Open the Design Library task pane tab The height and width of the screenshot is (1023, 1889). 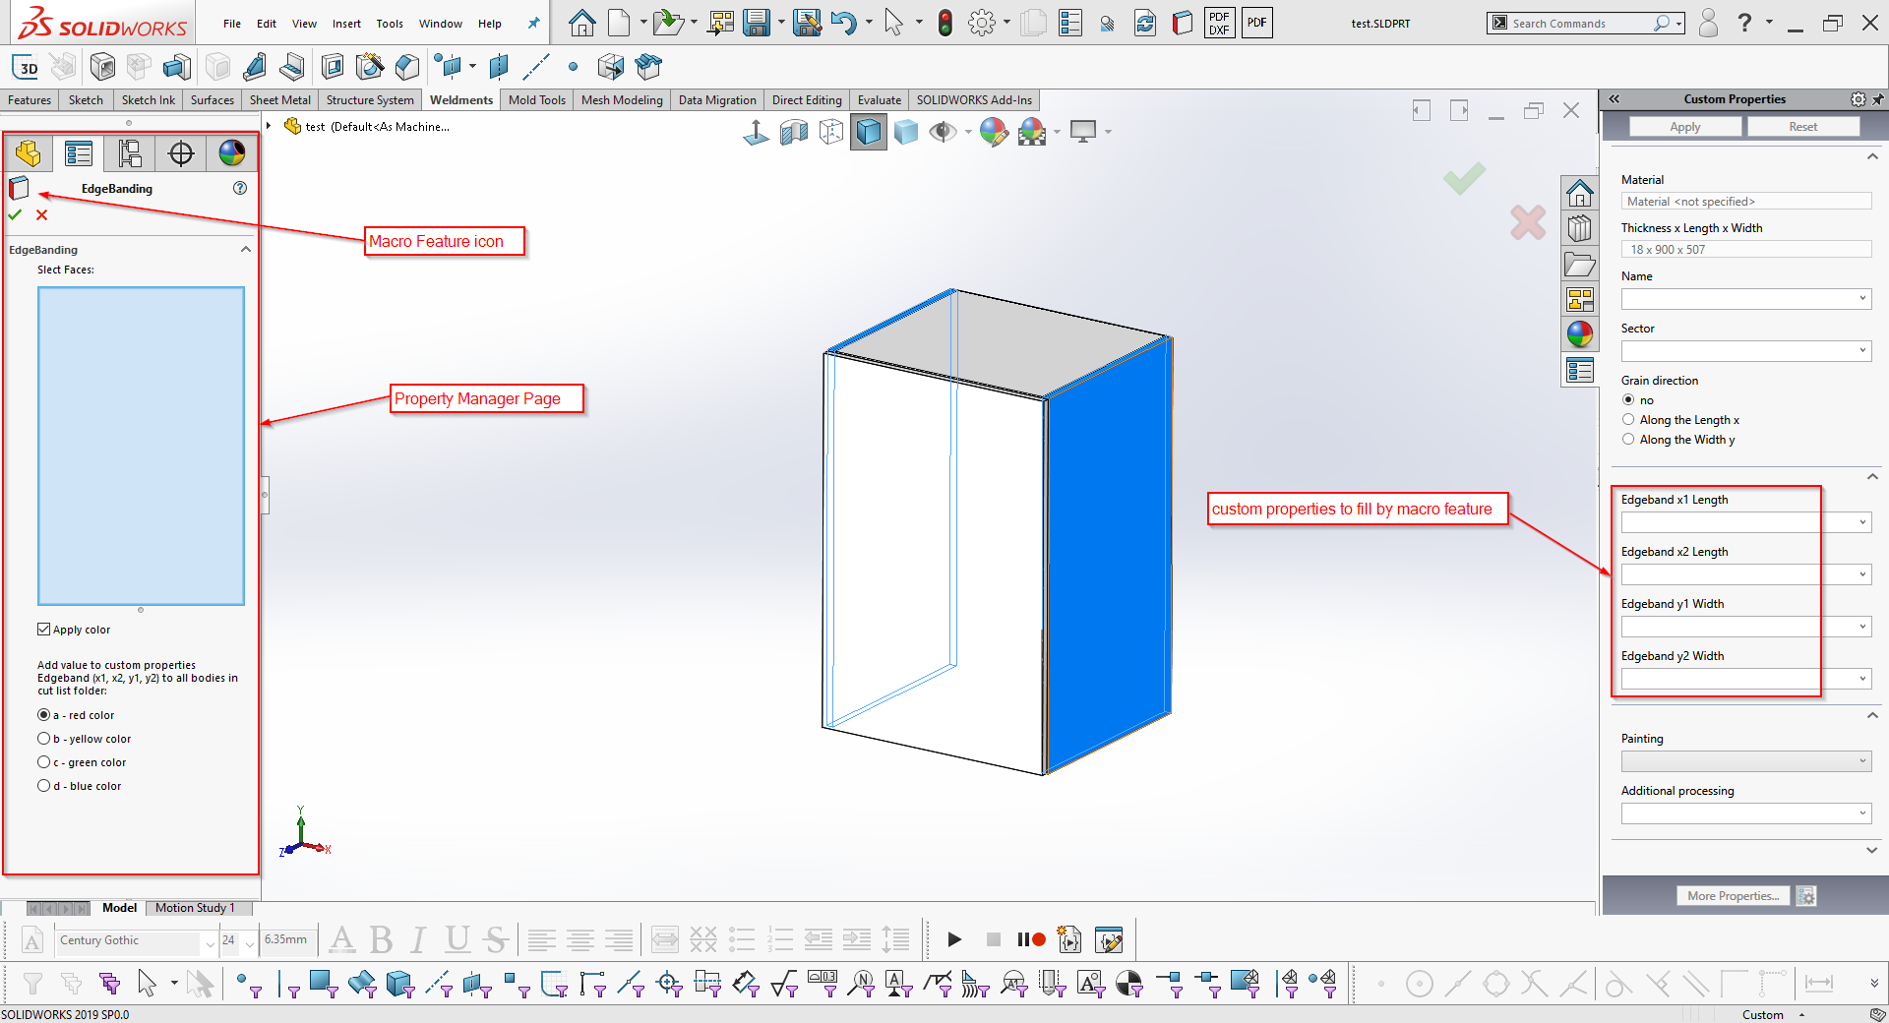[x=1580, y=228]
